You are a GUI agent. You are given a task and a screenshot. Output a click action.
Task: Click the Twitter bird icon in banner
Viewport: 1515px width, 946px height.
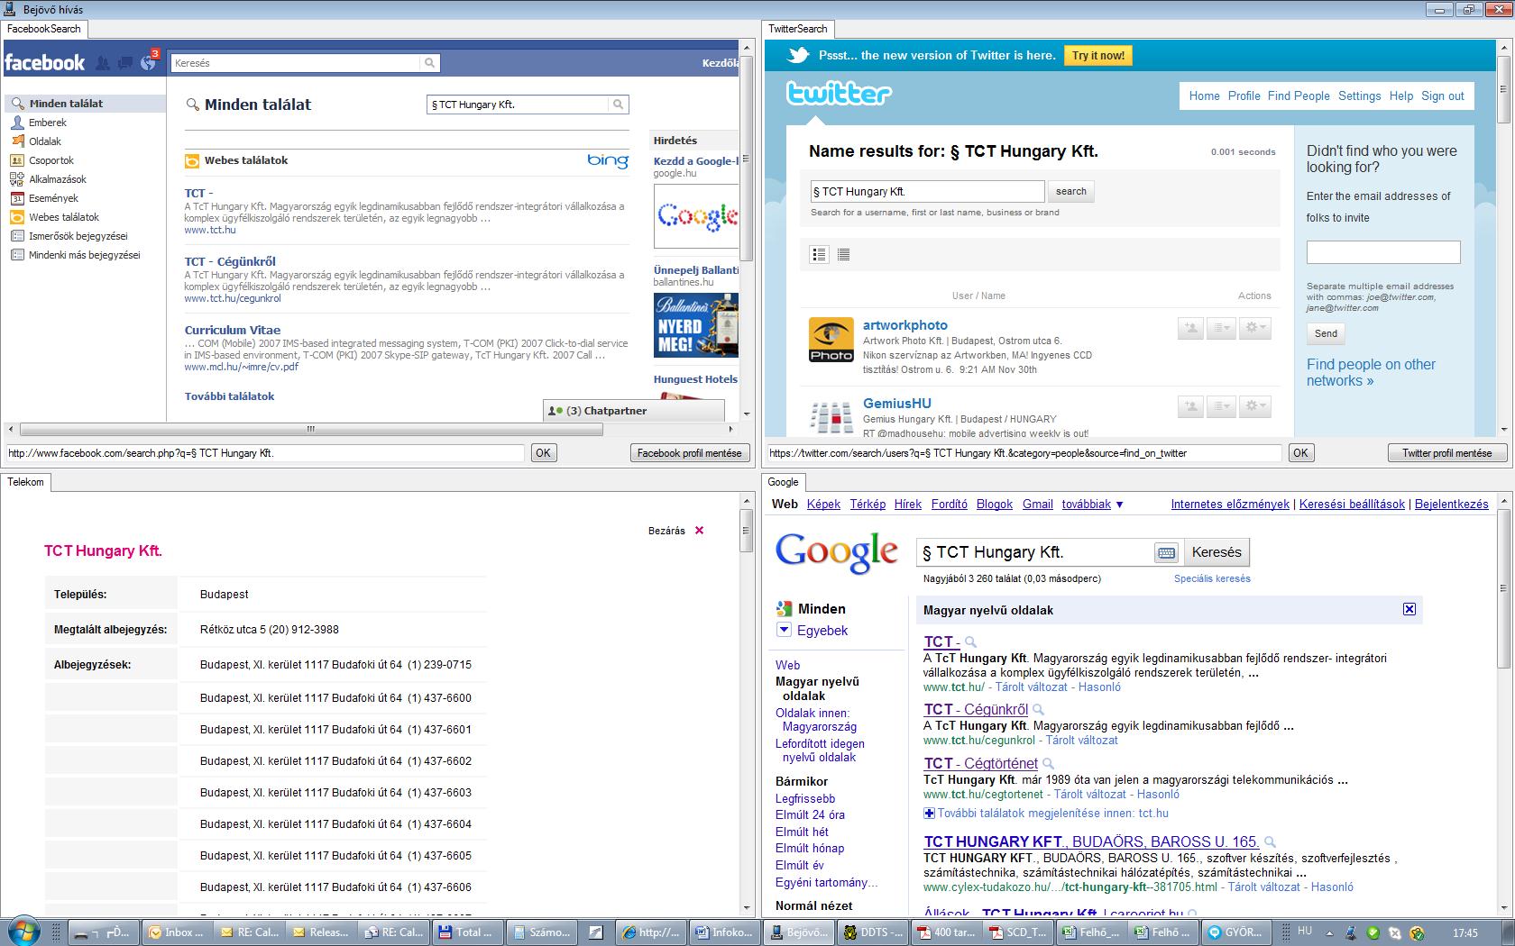(x=797, y=56)
